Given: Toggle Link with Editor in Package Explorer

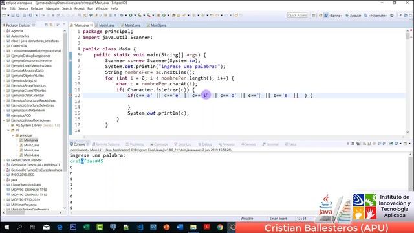Looking at the screenshot, I should coord(51,25).
